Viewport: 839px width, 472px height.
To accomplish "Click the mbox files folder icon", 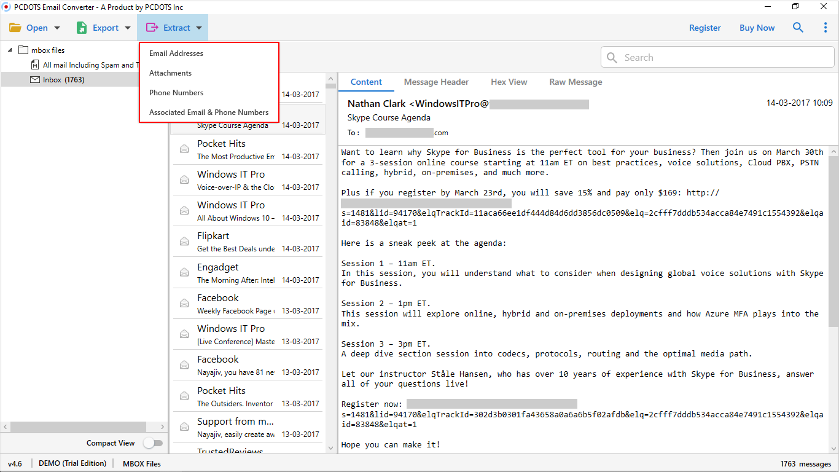I will (23, 50).
